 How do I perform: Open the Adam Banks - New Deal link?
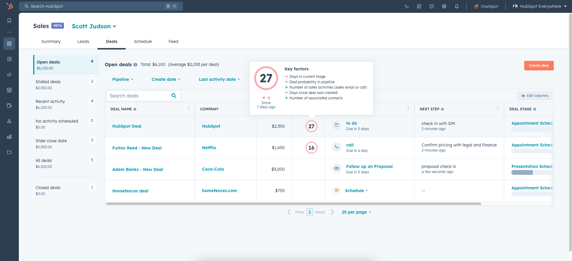(138, 169)
